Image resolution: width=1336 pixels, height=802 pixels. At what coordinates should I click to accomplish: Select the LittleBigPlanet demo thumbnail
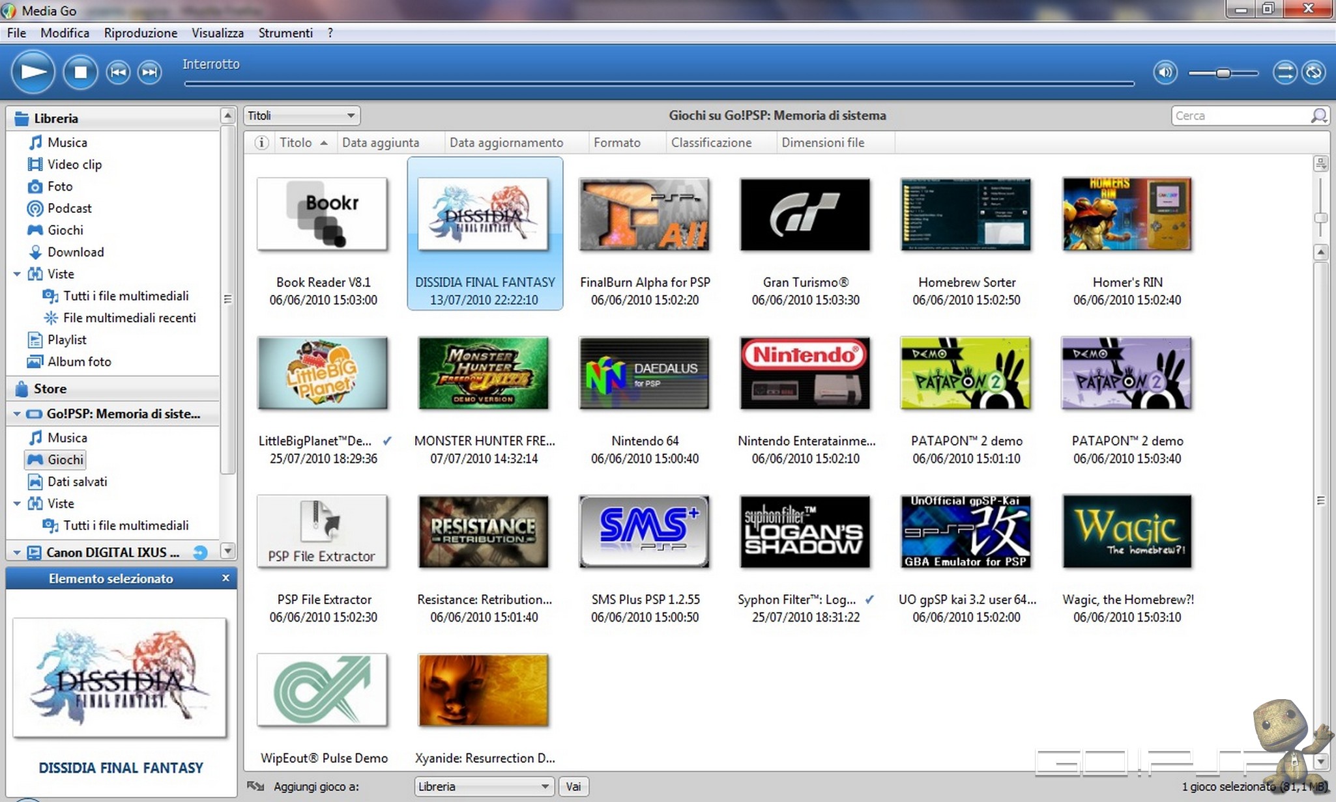[323, 373]
